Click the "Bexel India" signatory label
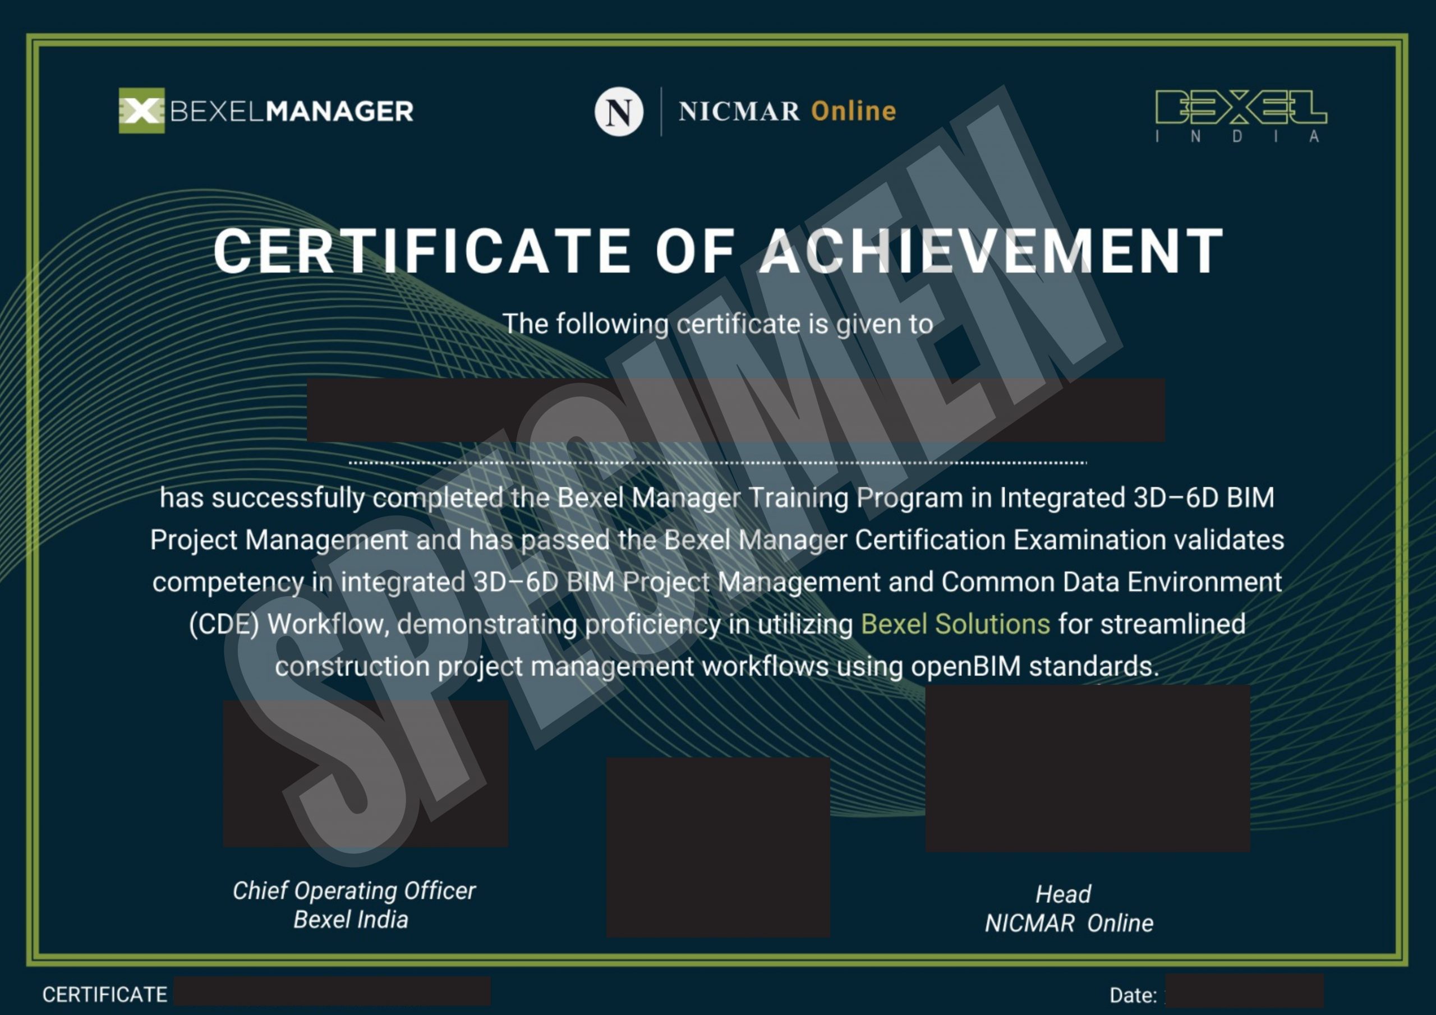 (x=351, y=920)
